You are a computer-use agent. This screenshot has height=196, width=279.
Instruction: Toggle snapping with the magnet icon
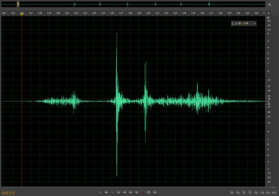coord(269,13)
